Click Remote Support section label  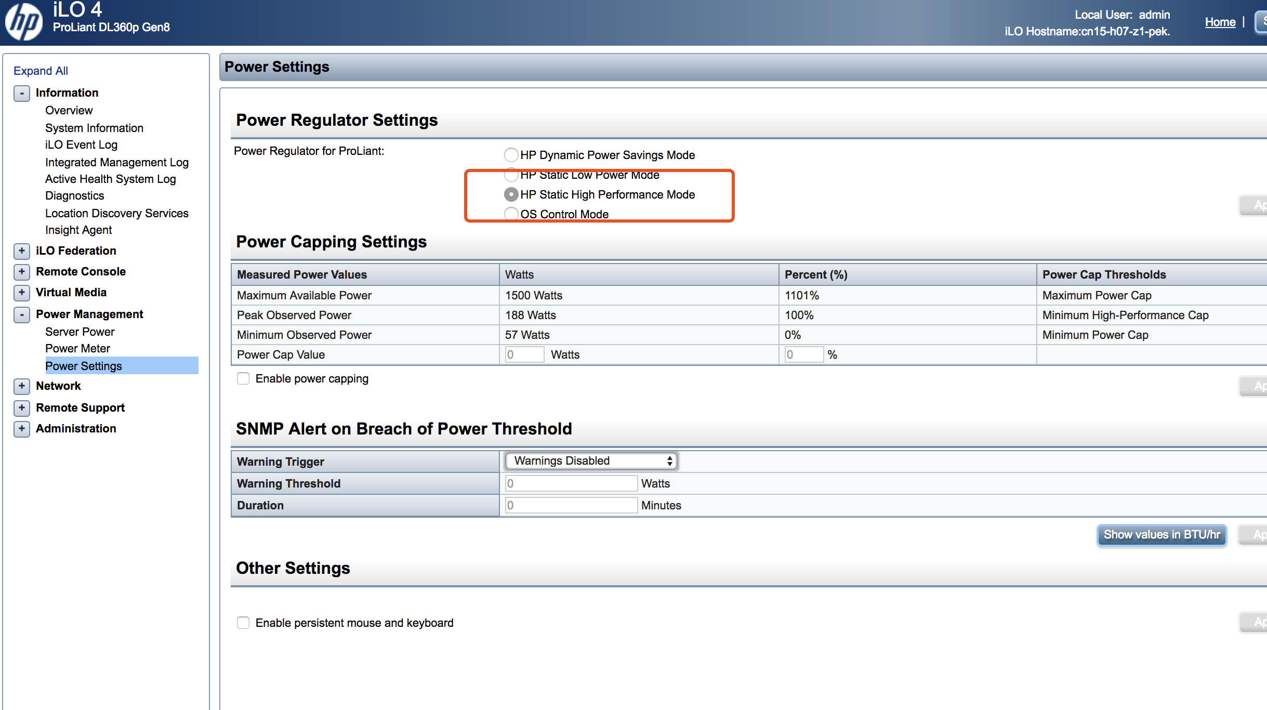pos(80,407)
